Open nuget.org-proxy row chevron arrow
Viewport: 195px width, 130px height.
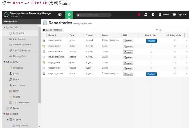186,74
